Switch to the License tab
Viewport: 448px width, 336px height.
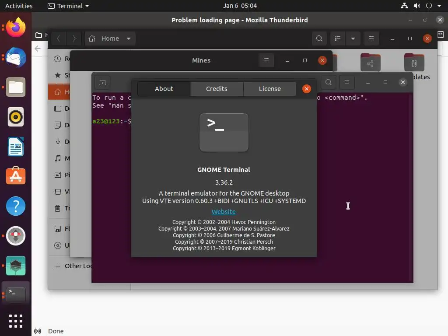(x=269, y=89)
